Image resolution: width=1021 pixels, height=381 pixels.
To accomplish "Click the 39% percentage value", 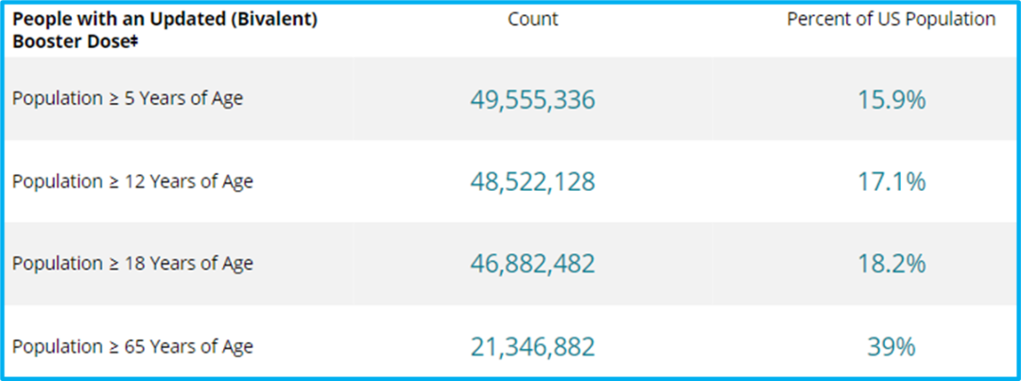I will click(891, 347).
